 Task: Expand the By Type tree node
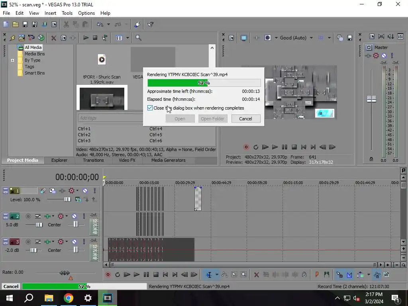pos(12,61)
